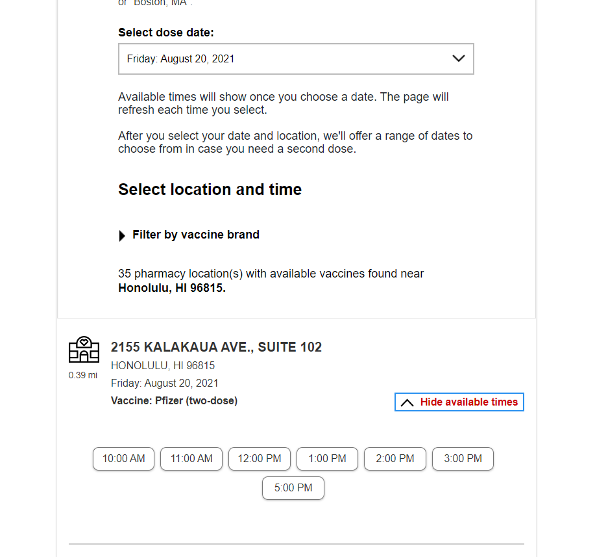Select the 10:00 AM time slot
The width and height of the screenshot is (595, 557).
coord(124,459)
